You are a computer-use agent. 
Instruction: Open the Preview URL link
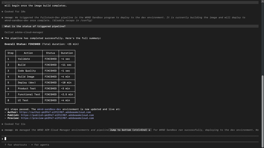tap(57, 118)
